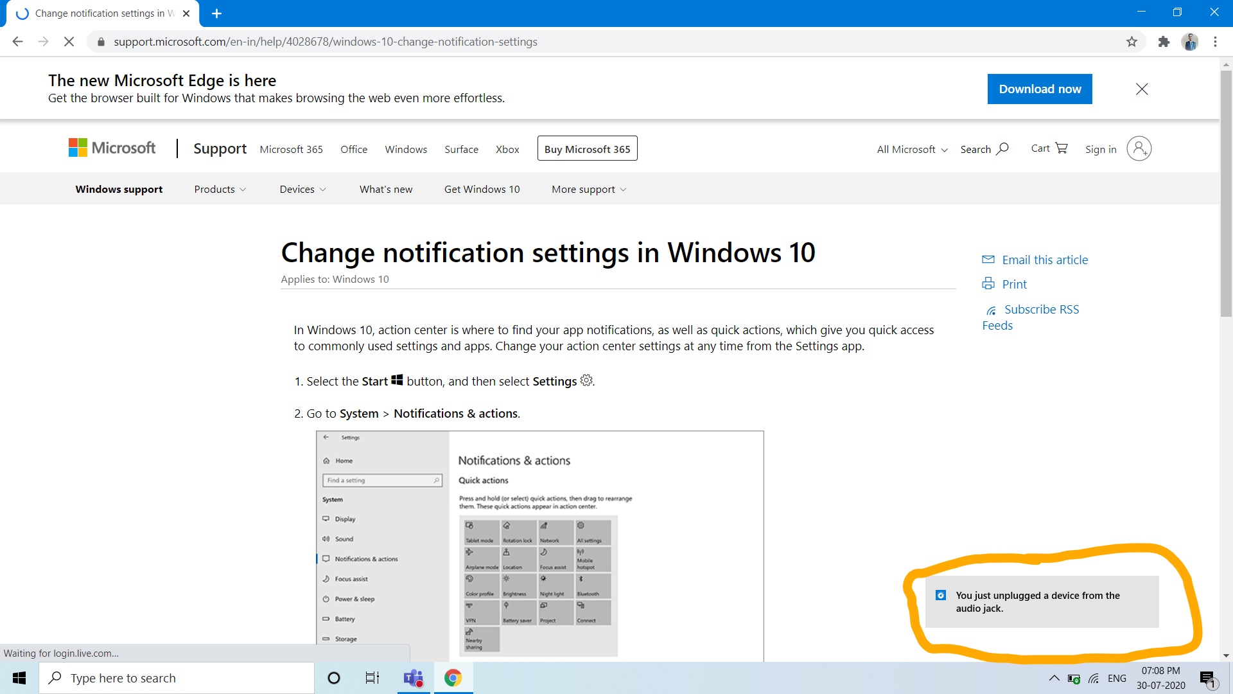Open the Xbox nav item
1233x694 pixels.
(507, 149)
